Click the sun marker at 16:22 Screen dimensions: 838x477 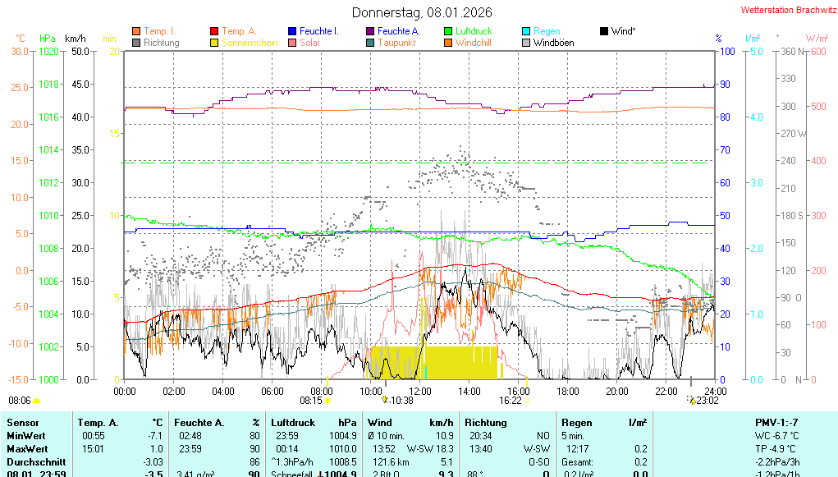coord(528,401)
